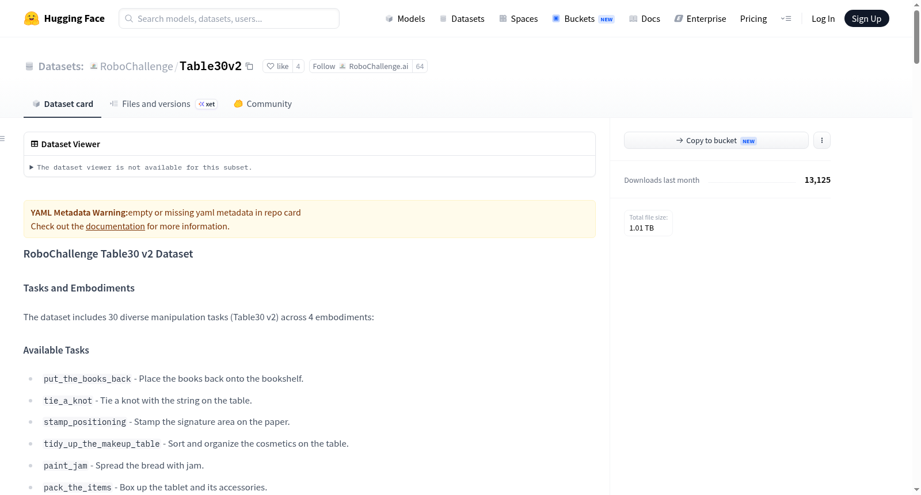Click the downloads value 13,125

[817, 180]
